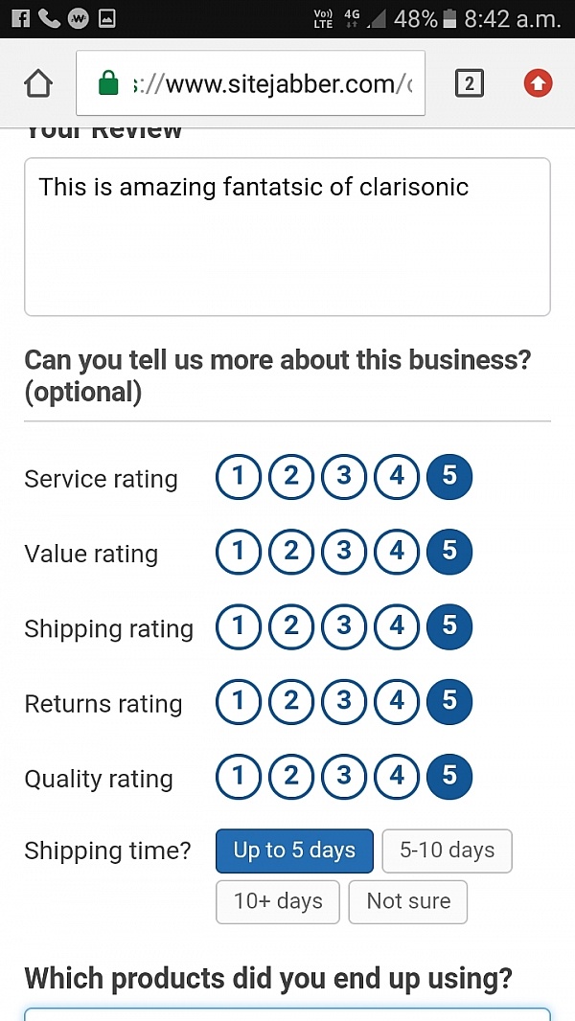Tap the browser home icon

pos(37,83)
